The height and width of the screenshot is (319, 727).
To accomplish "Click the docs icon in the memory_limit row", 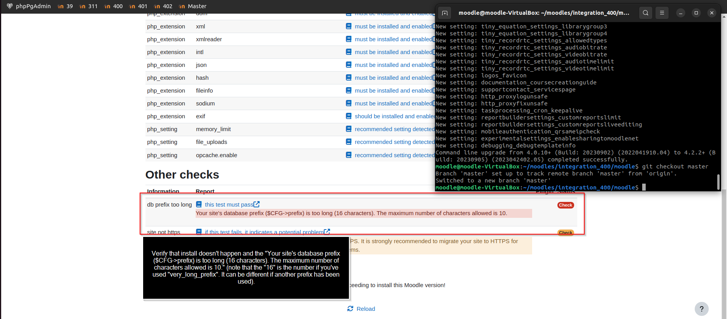I will (349, 129).
